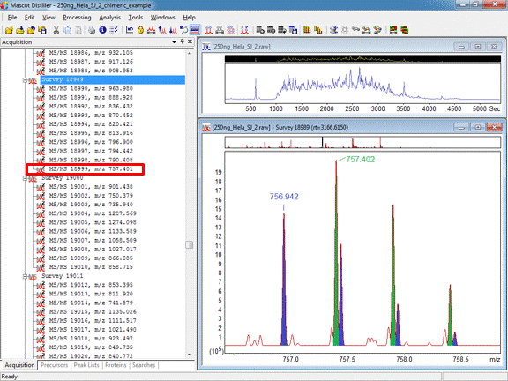Close the Survey 18989 spectrum window
This screenshot has width=508, height=381.
[x=495, y=127]
